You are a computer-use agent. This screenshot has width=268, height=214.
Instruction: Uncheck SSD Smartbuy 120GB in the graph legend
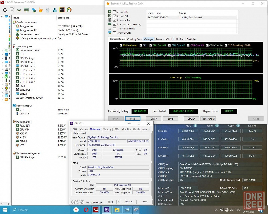226,45
